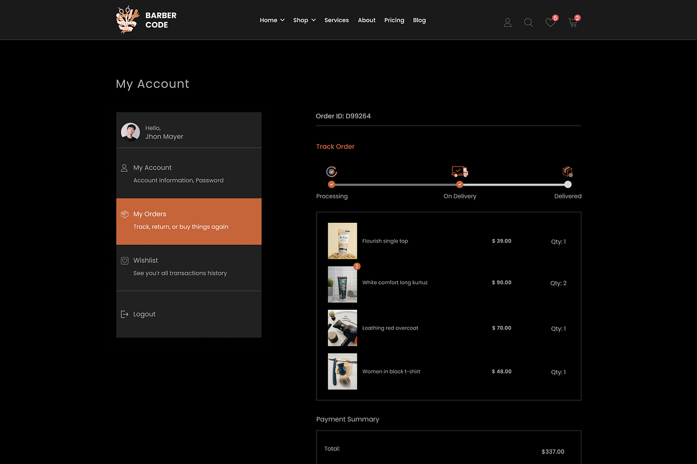Click the Order ID: D99264 text
Image resolution: width=697 pixels, height=464 pixels.
point(343,116)
